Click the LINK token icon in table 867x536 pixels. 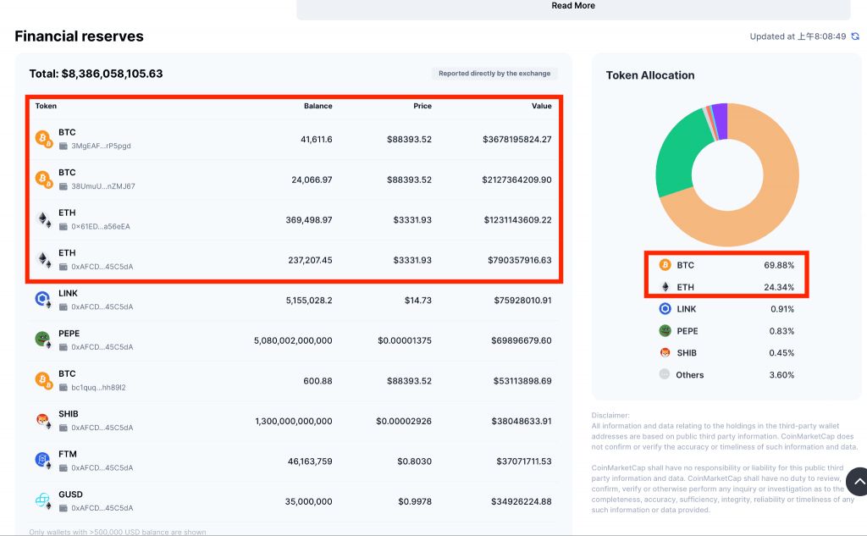point(43,299)
